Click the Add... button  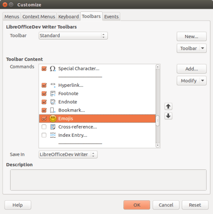click(191, 69)
